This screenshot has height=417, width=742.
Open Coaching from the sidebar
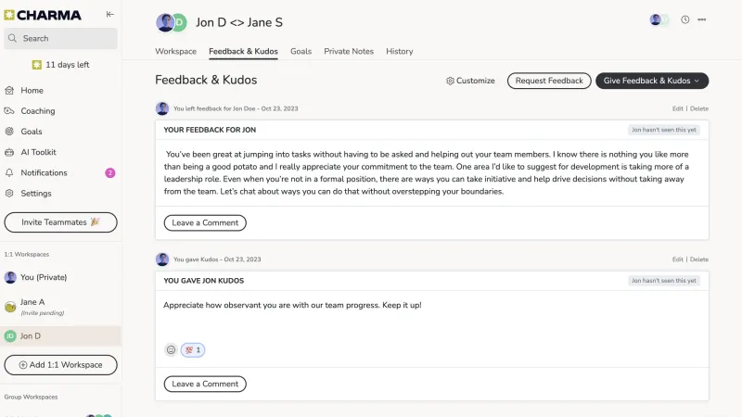(37, 111)
